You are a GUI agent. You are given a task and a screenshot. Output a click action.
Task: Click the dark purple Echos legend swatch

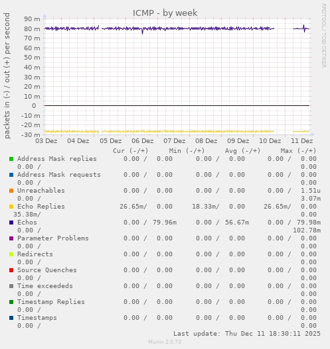[x=11, y=223]
